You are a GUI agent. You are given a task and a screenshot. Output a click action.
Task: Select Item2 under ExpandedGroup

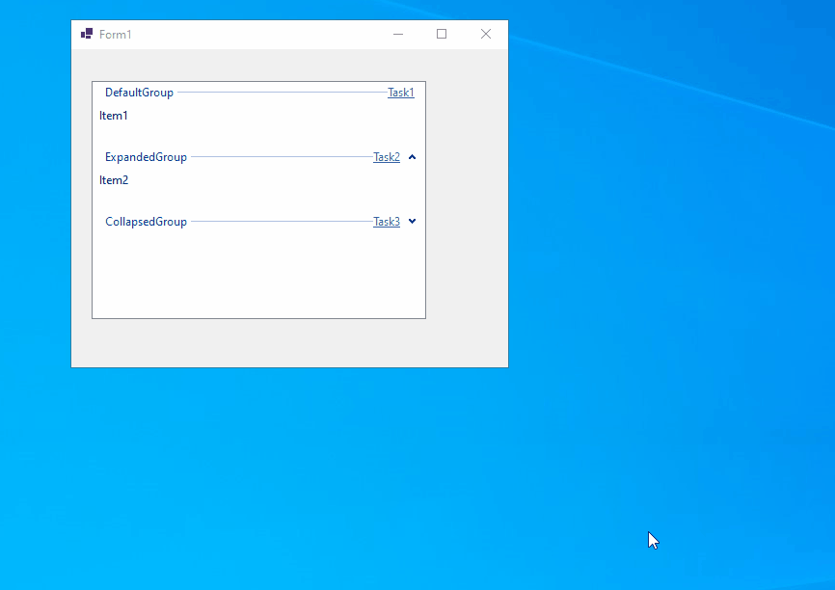pyautogui.click(x=114, y=179)
